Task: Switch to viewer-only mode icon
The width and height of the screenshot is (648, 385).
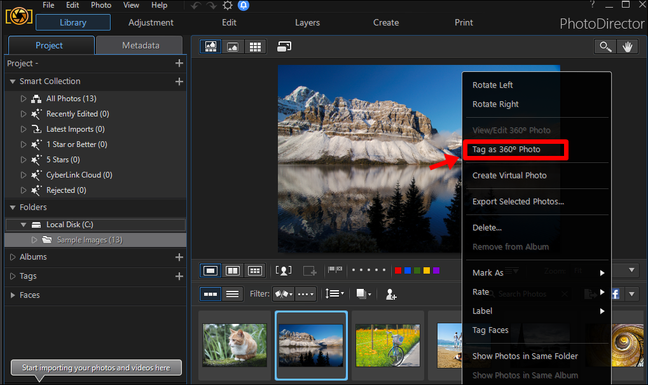Action: point(233,46)
